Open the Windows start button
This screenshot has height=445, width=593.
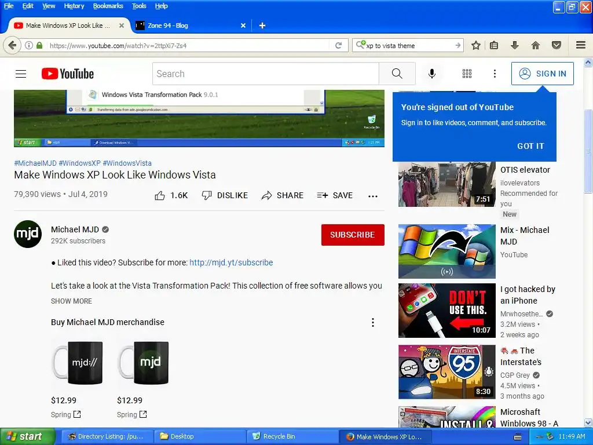pyautogui.click(x=27, y=437)
